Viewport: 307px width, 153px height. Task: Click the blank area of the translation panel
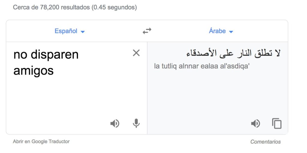(217, 96)
